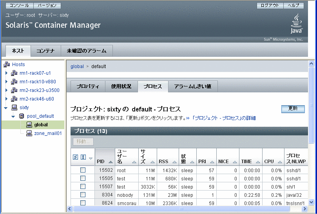Expand the rm2-rack23-u3500 tree node
317x214 pixels.
(6, 90)
